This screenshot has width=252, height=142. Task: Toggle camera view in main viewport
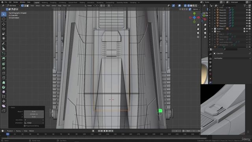click(198, 33)
